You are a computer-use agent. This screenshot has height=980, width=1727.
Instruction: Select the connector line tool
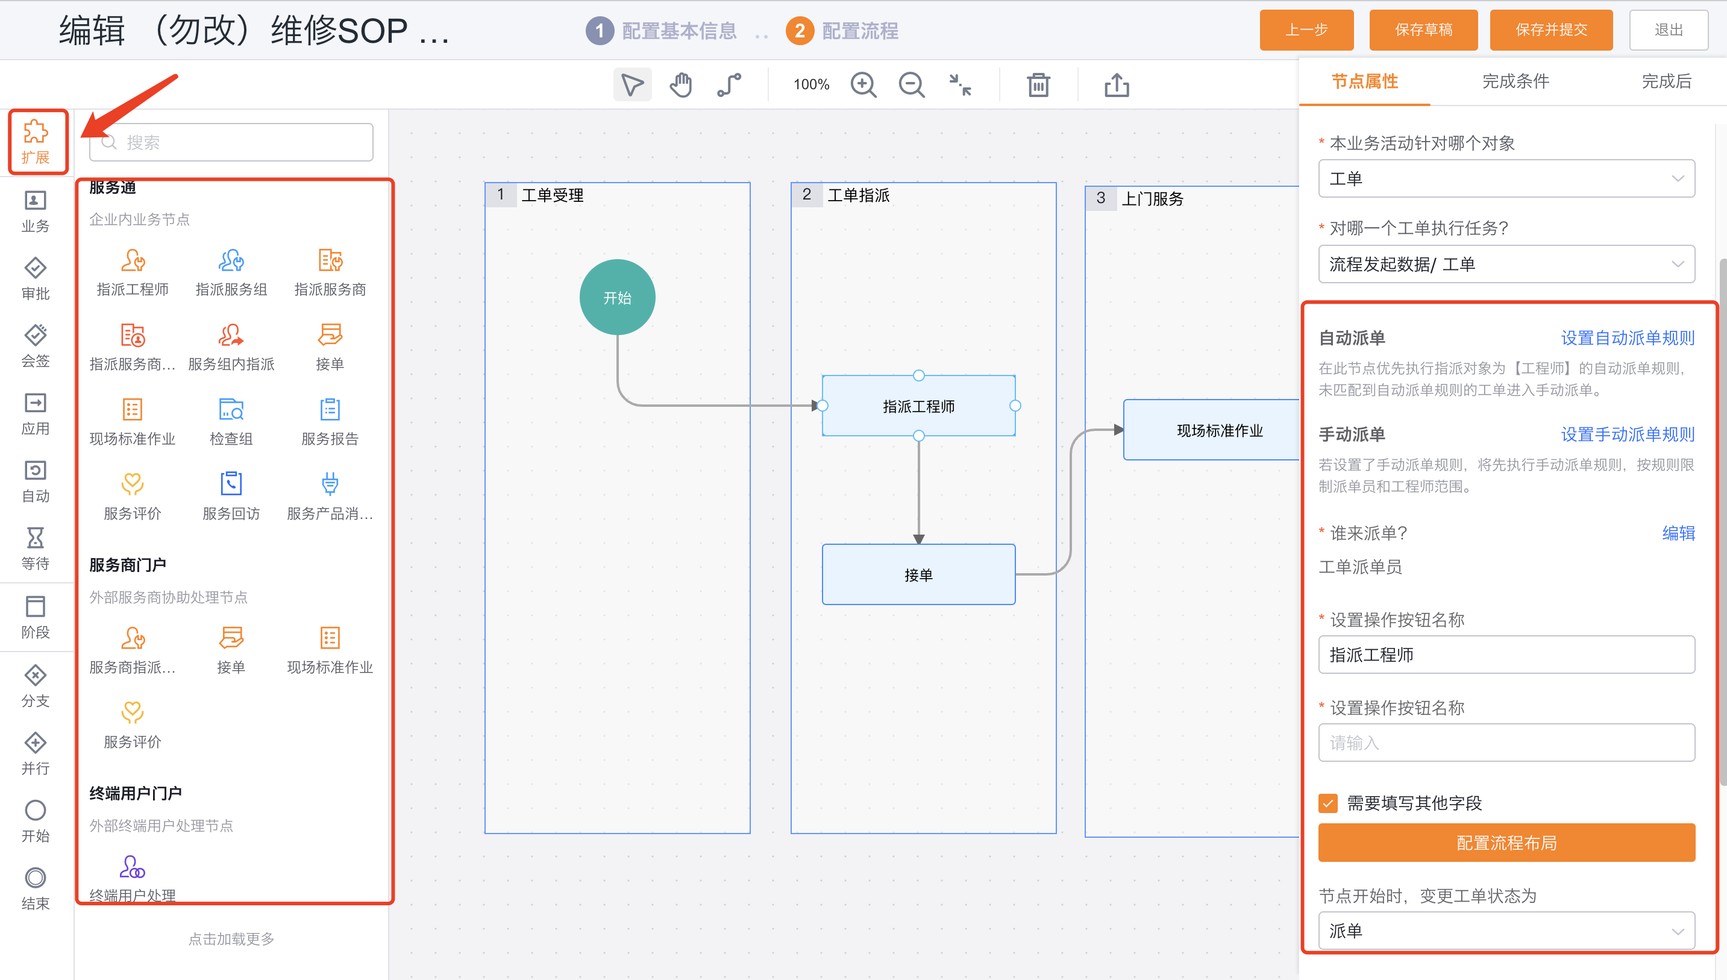point(729,85)
